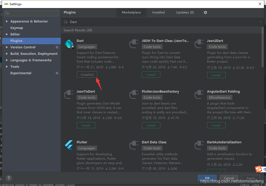Click the Installed button for Dart
This screenshot has width=266, height=186.
pos(87,75)
